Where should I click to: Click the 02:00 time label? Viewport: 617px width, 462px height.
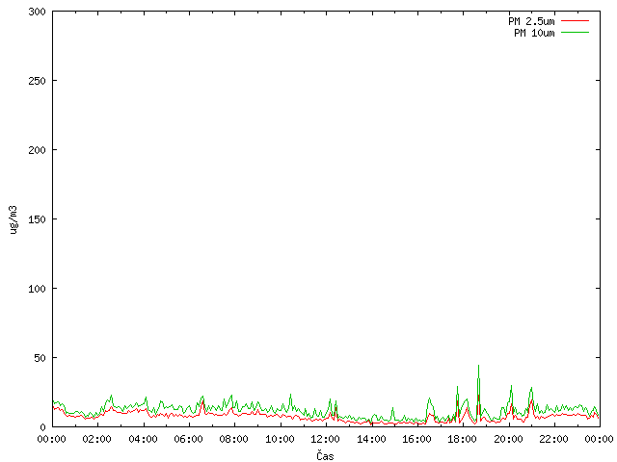(x=97, y=439)
